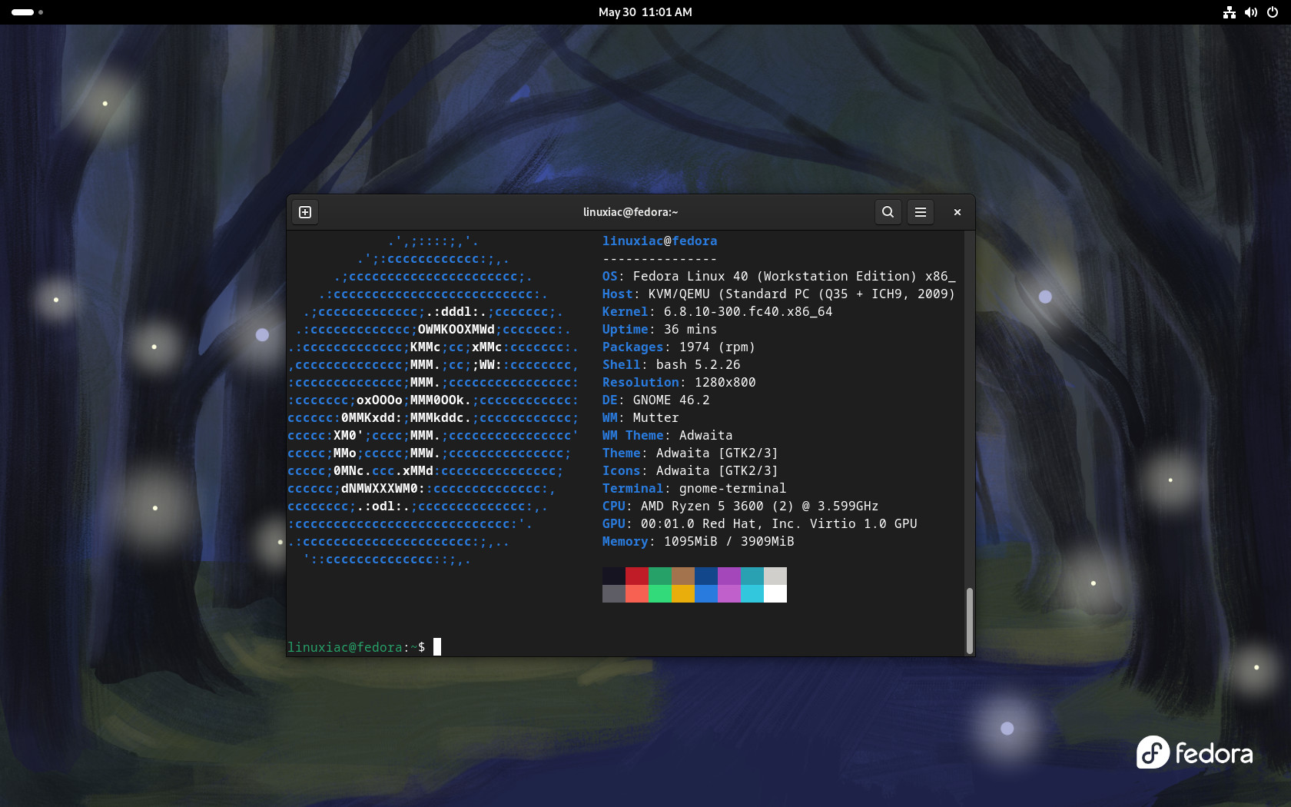Click the purple color block
The height and width of the screenshot is (807, 1291).
tap(729, 576)
